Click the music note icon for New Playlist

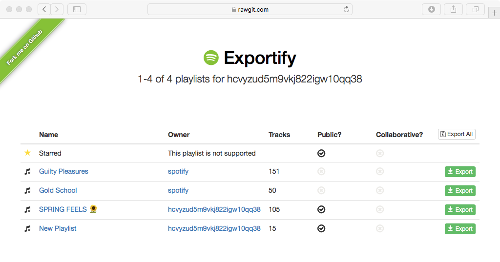(x=28, y=228)
